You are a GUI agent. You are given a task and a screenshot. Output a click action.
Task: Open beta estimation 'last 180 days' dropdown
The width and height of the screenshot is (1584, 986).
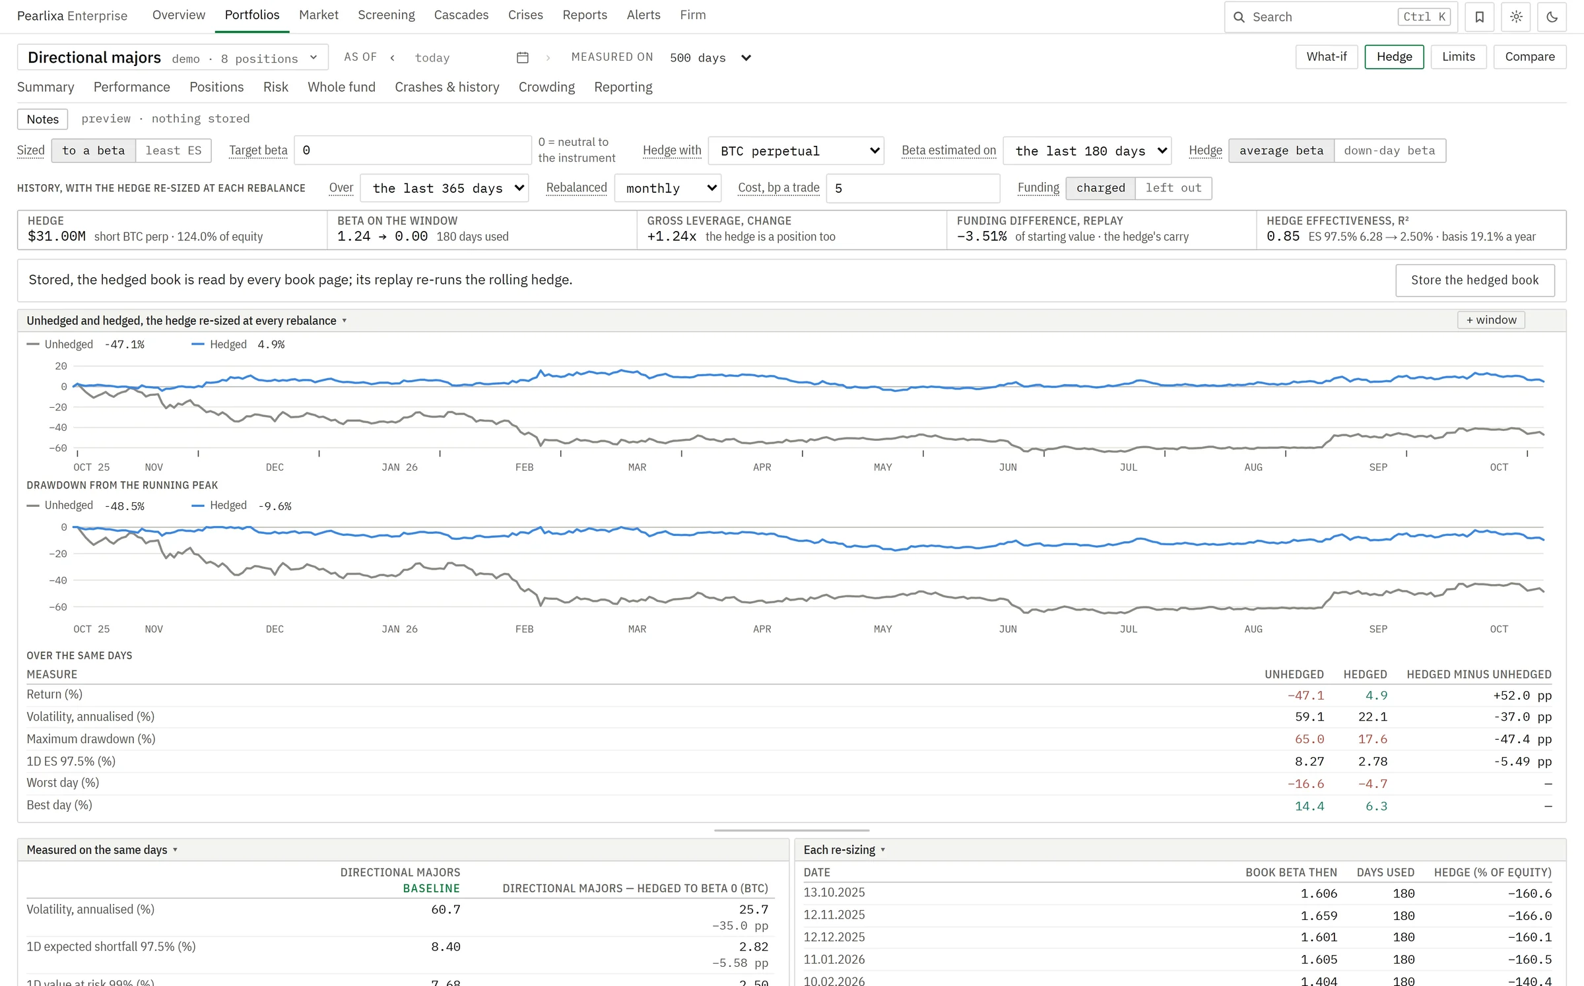tap(1087, 151)
